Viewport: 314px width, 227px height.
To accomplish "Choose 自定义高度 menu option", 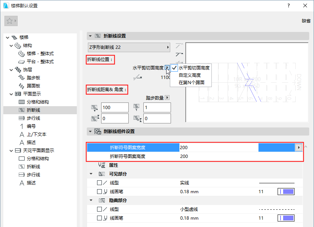I will 190,75.
